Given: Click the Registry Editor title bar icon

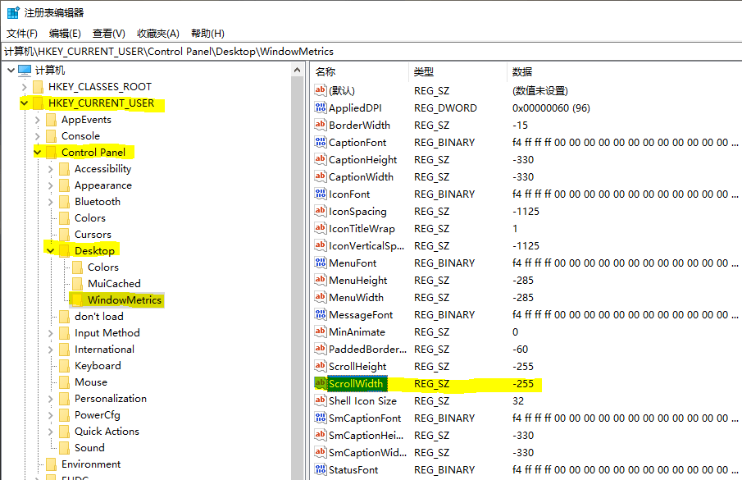Looking at the screenshot, I should (13, 13).
